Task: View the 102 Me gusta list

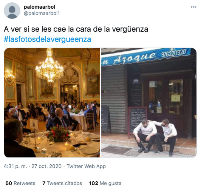Action: click(x=105, y=183)
